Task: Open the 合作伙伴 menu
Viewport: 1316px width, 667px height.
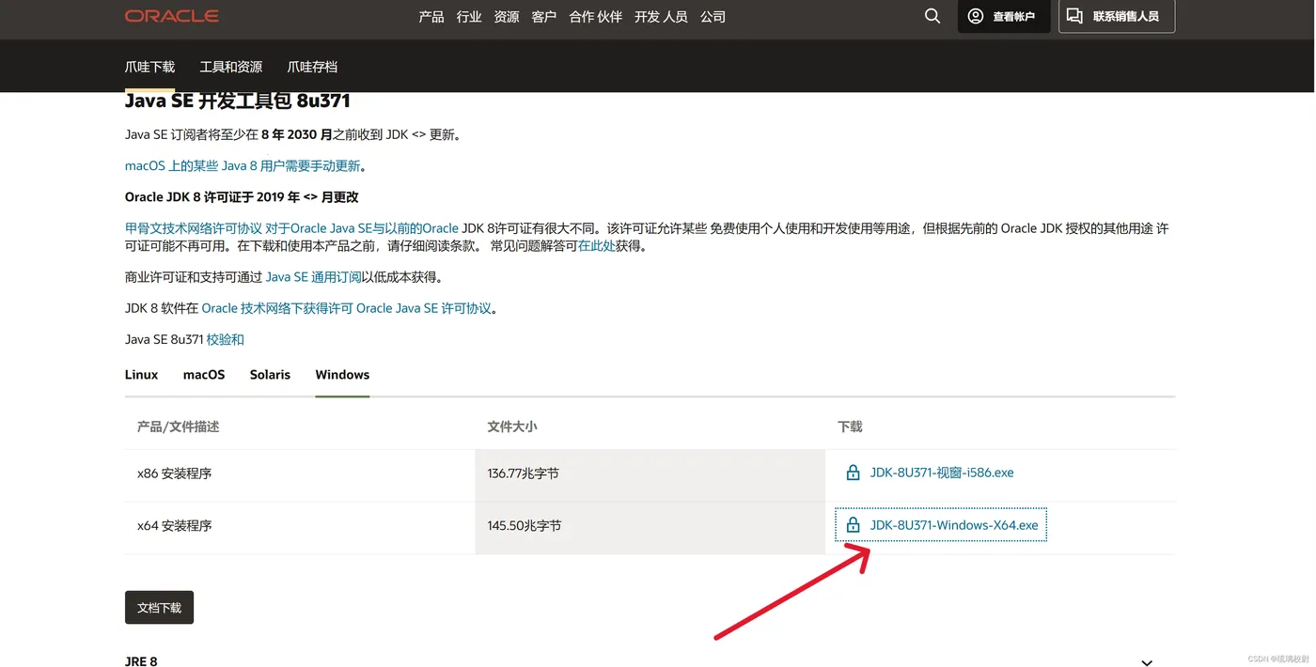Action: (596, 17)
